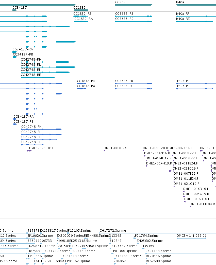The image size is (216, 265).
Task: Select sequence 313348
Action: (115, 236)
